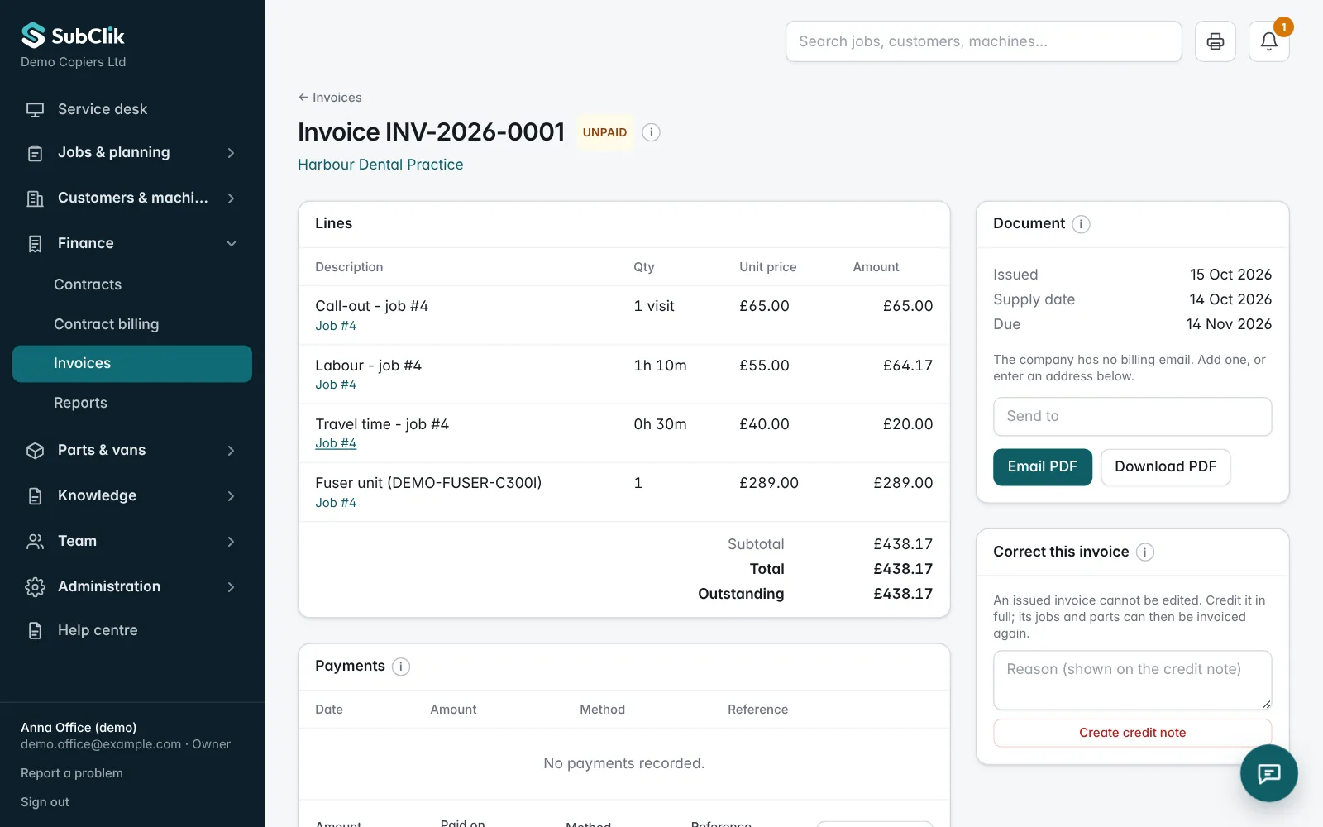1323x827 pixels.
Task: Click the Send to email field
Action: coord(1133,417)
